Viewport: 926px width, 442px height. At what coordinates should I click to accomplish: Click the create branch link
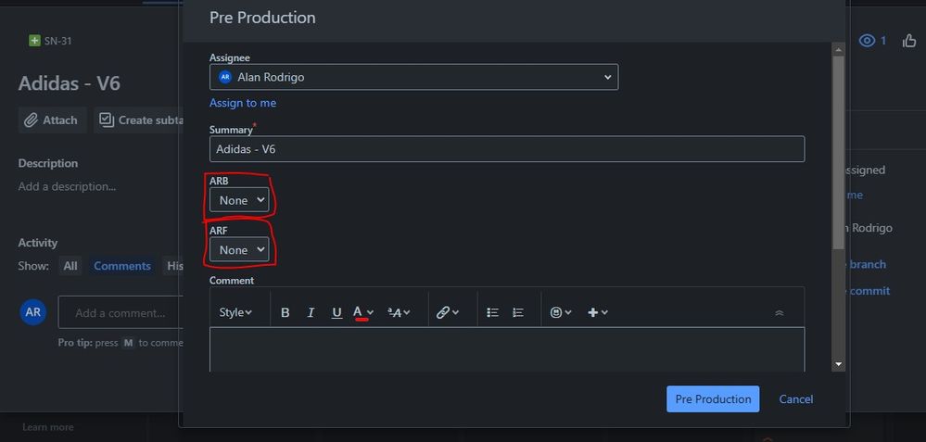tap(865, 264)
